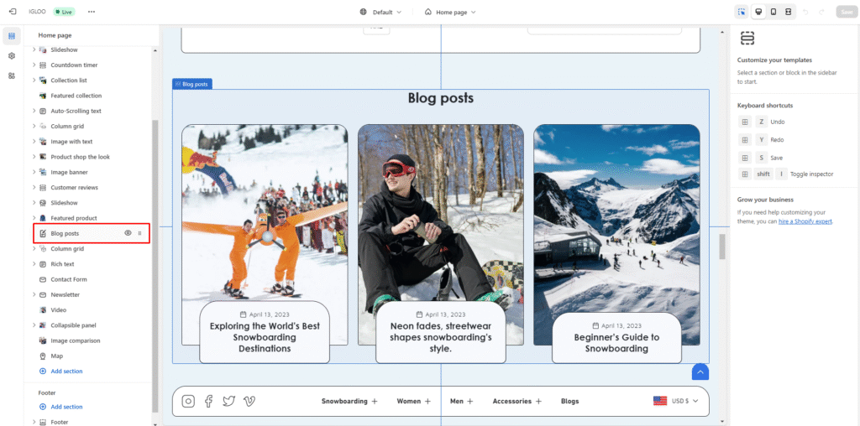This screenshot has width=860, height=426.
Task: Select the desktop preview mode
Action: coord(758,12)
